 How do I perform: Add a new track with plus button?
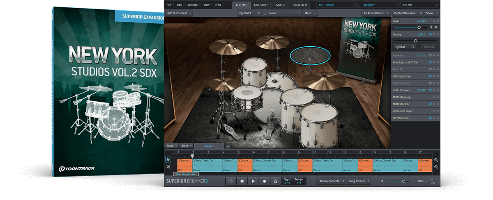pos(228,146)
